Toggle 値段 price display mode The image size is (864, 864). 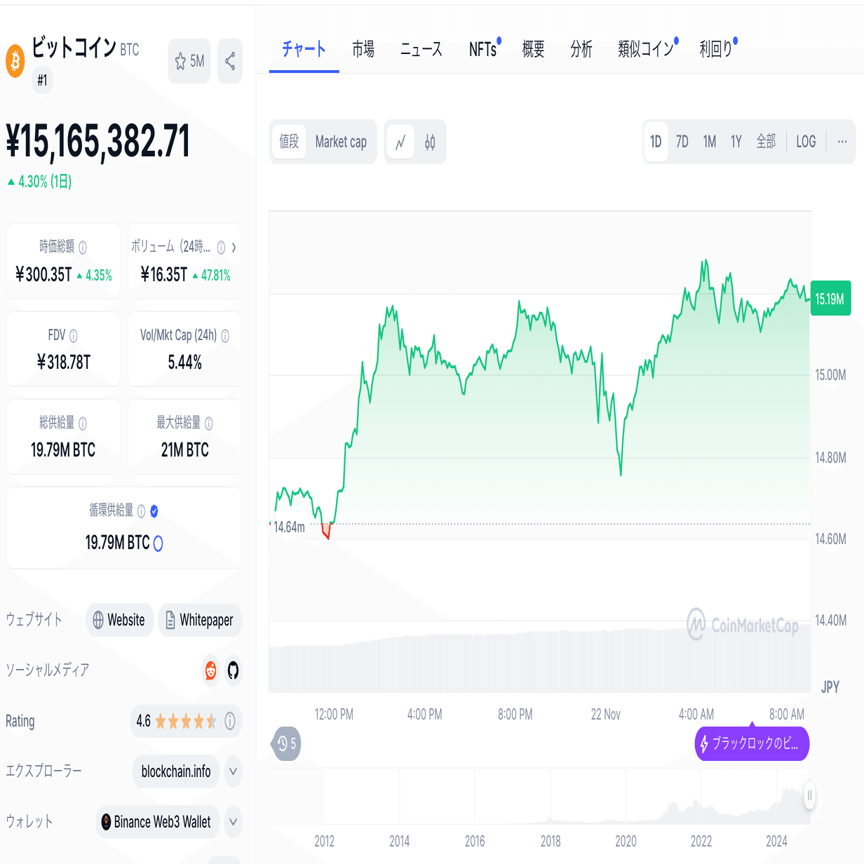289,142
